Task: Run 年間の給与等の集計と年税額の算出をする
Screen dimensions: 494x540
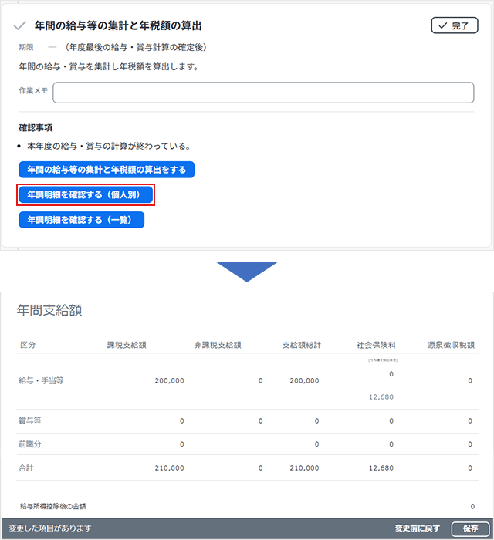Action: point(107,170)
